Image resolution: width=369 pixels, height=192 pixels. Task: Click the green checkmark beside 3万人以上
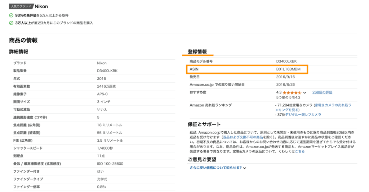[11, 23]
